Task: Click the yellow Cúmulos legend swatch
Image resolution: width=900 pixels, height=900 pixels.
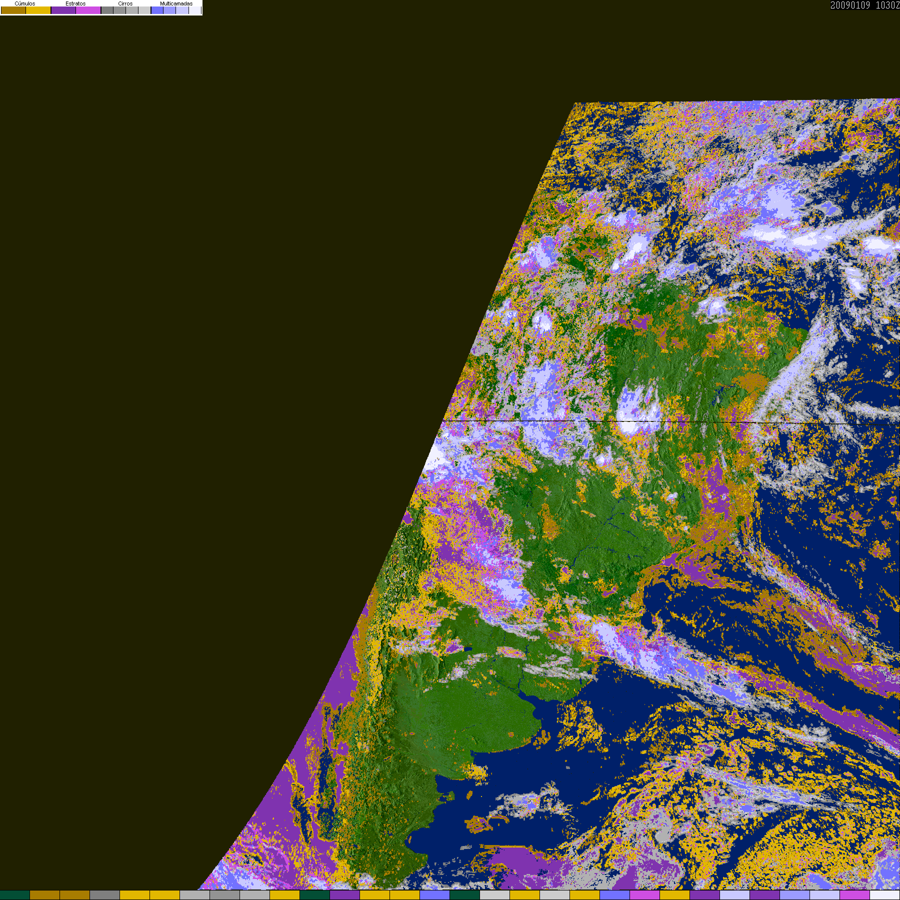Action: coord(38,10)
